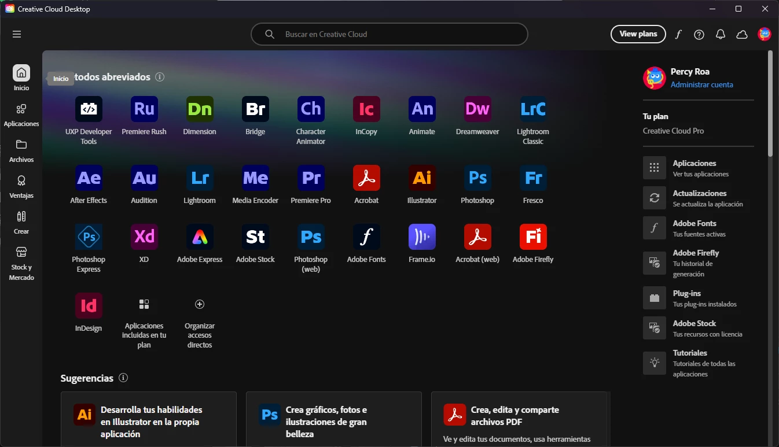Open Aplicaciones in right panel

(x=699, y=168)
